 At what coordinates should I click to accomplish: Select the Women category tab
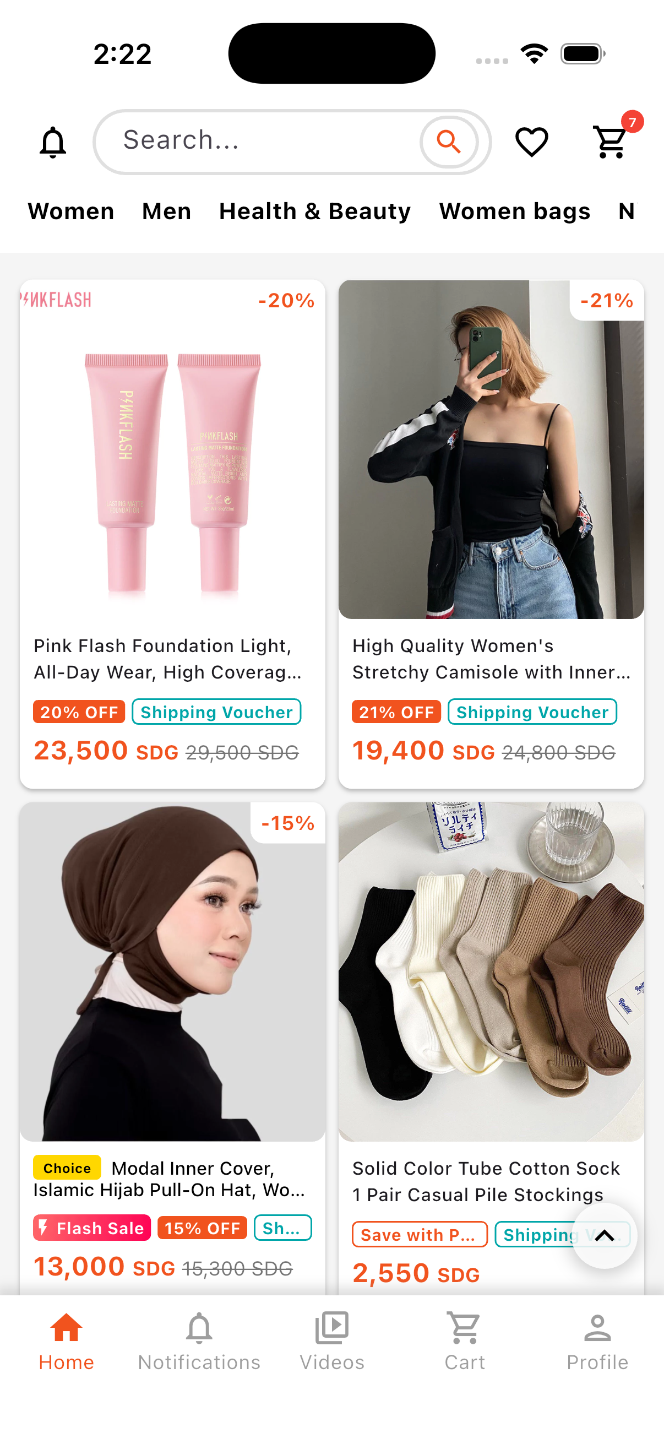[x=71, y=211]
